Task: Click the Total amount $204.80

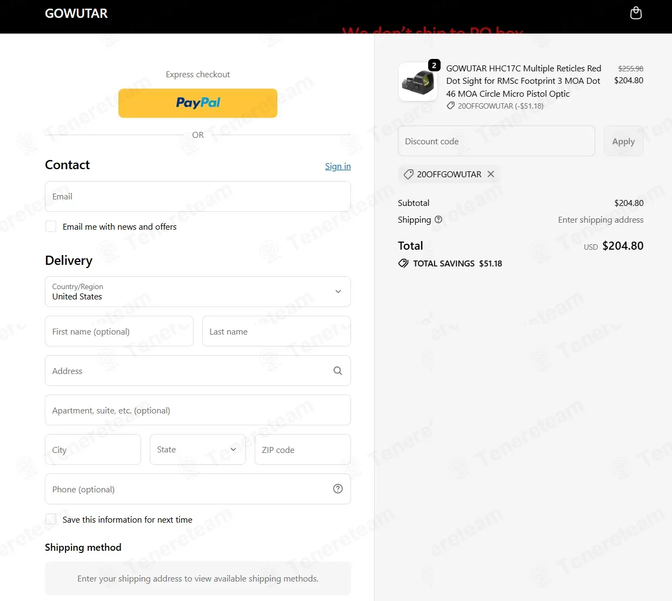Action: 623,246
